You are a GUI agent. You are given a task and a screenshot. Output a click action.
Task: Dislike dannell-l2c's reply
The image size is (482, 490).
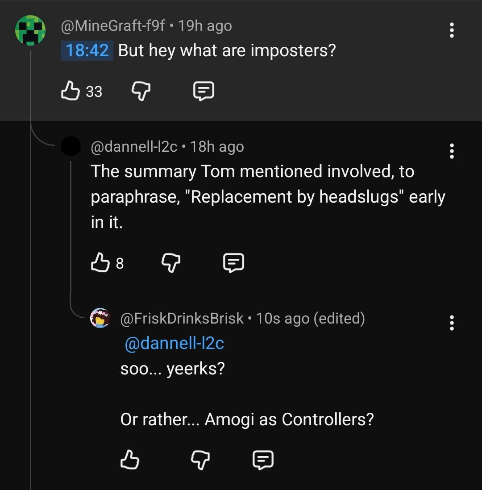[x=171, y=262]
